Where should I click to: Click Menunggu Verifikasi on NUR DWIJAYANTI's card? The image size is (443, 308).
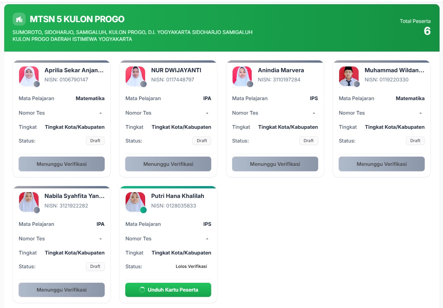168,164
